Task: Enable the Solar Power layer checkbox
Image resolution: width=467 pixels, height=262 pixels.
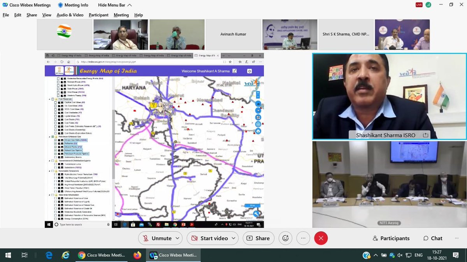Action: (58, 88)
